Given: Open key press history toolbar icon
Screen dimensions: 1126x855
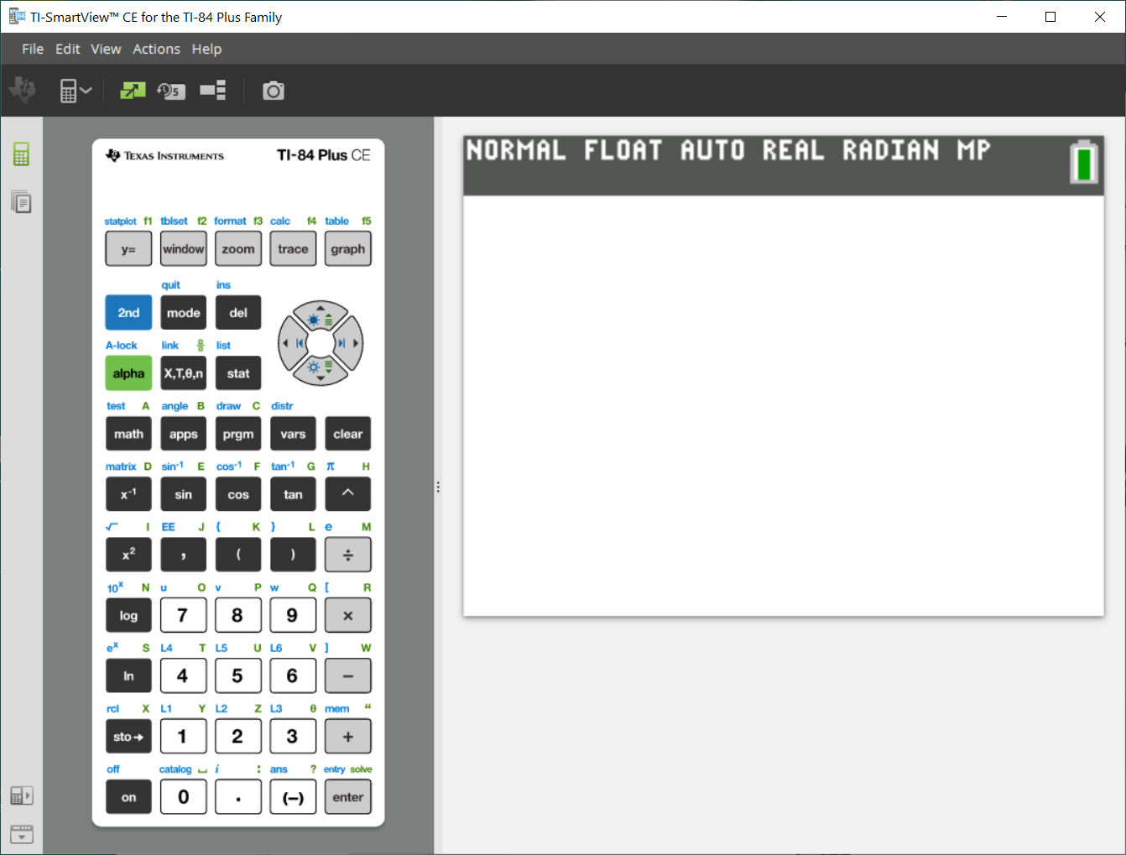Looking at the screenshot, I should 171,91.
